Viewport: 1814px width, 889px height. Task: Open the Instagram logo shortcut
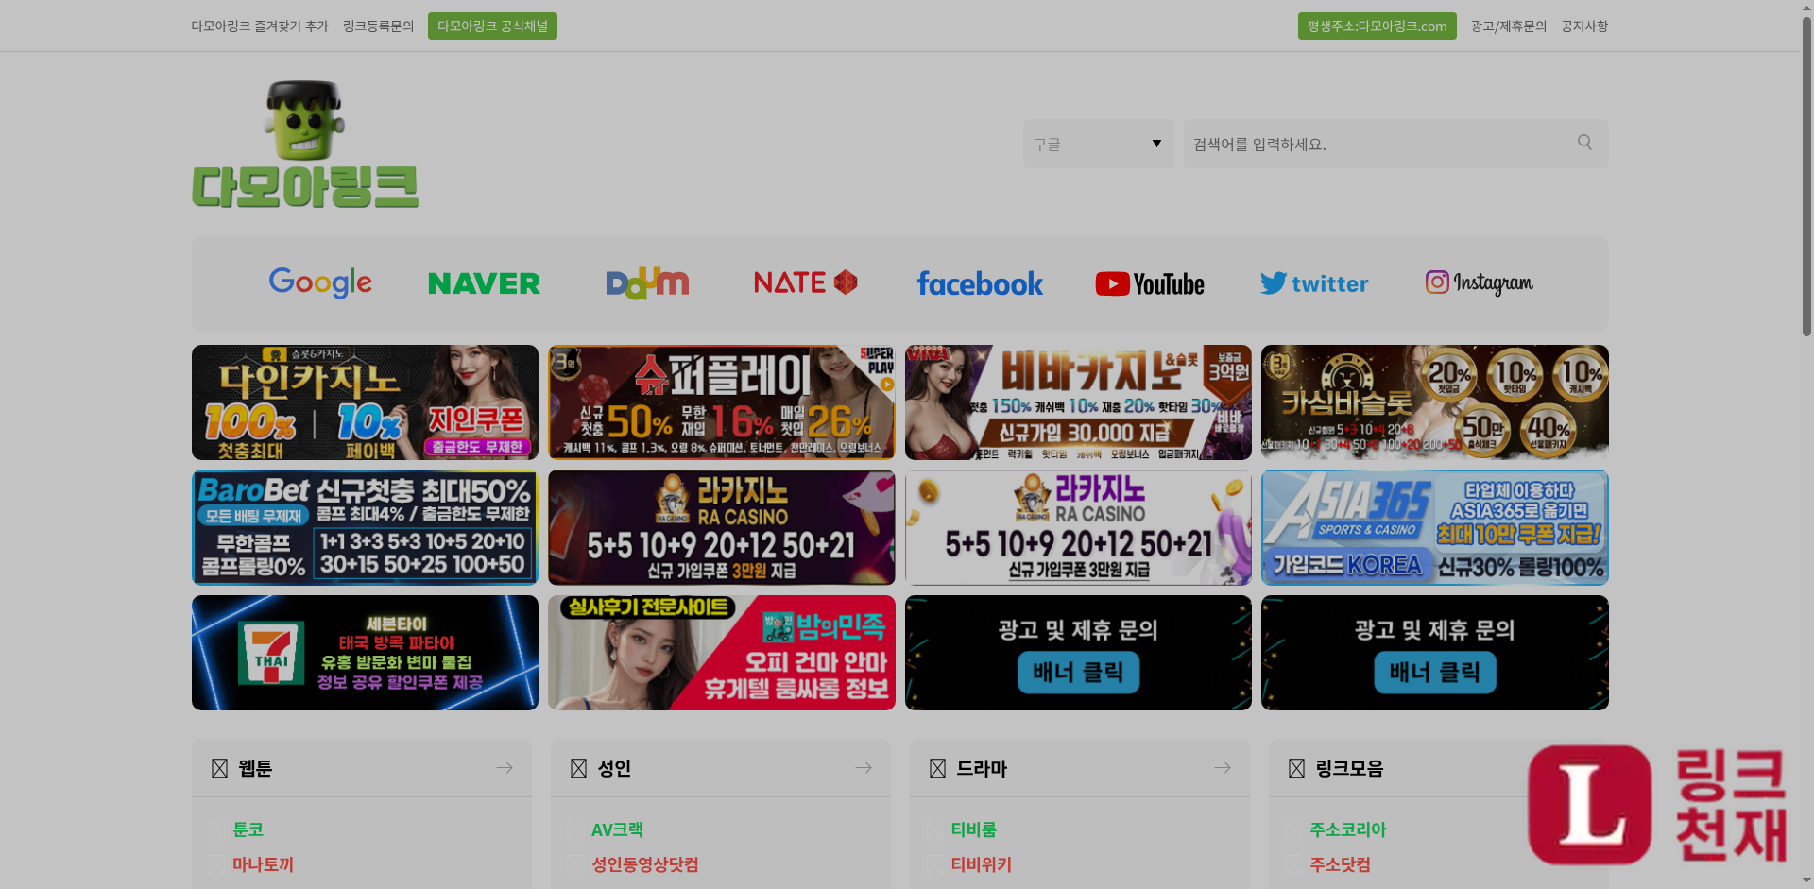tap(1480, 282)
